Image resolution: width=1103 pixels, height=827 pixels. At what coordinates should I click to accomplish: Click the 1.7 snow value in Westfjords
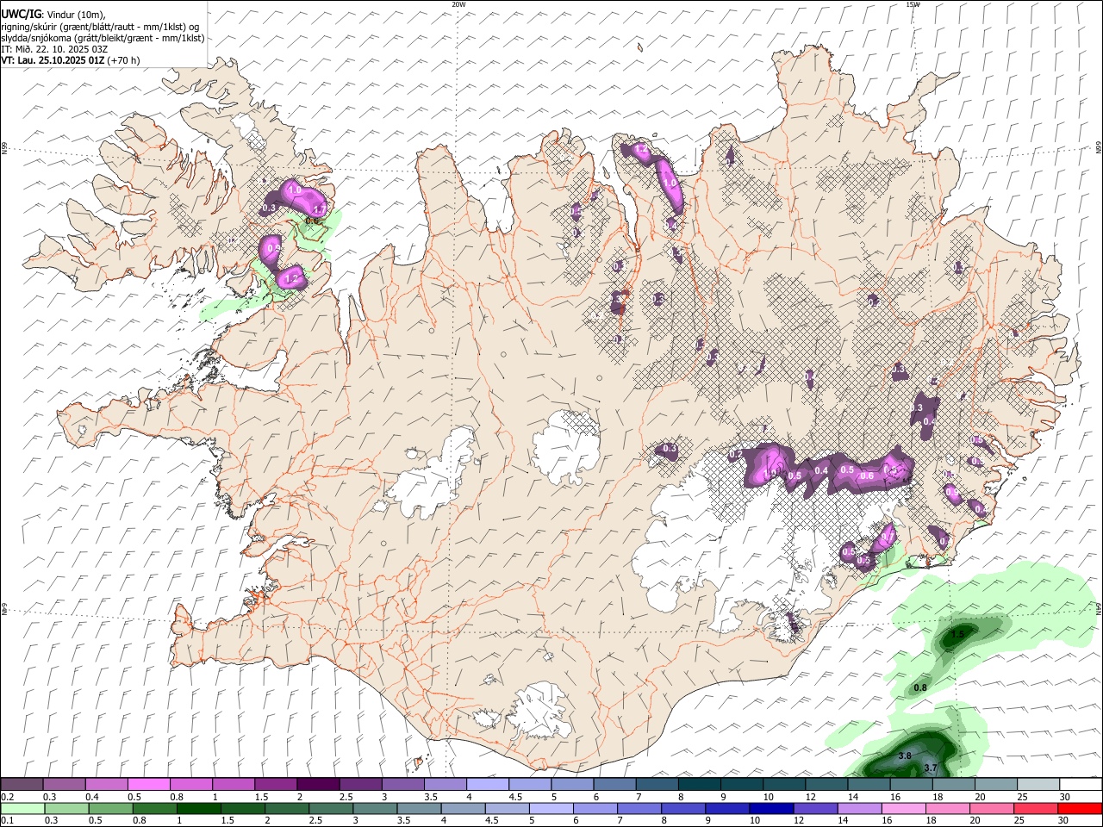pyautogui.click(x=318, y=209)
